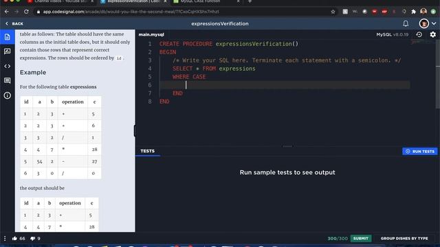
Task: Click the expressionsVerification title
Action: click(220, 24)
